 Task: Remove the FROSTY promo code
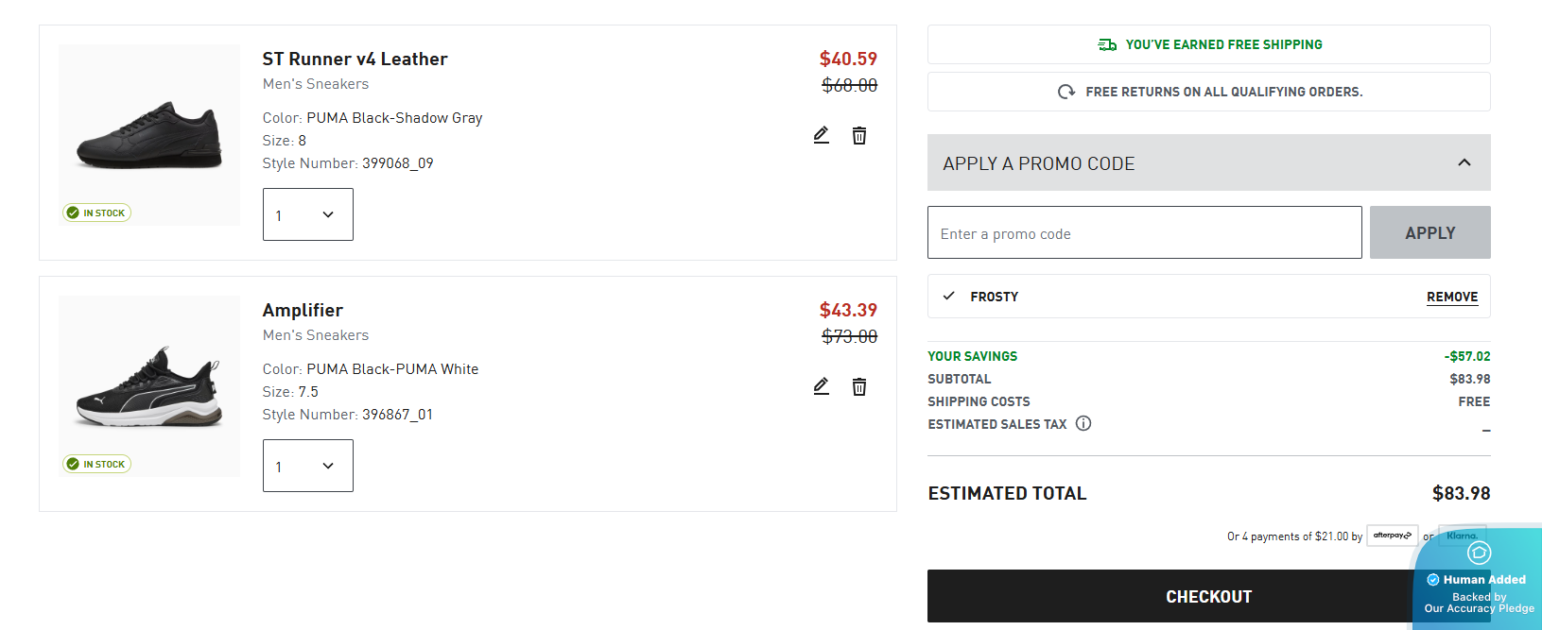point(1452,297)
